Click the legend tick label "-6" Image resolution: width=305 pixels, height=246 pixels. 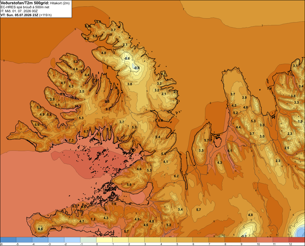click(1, 244)
